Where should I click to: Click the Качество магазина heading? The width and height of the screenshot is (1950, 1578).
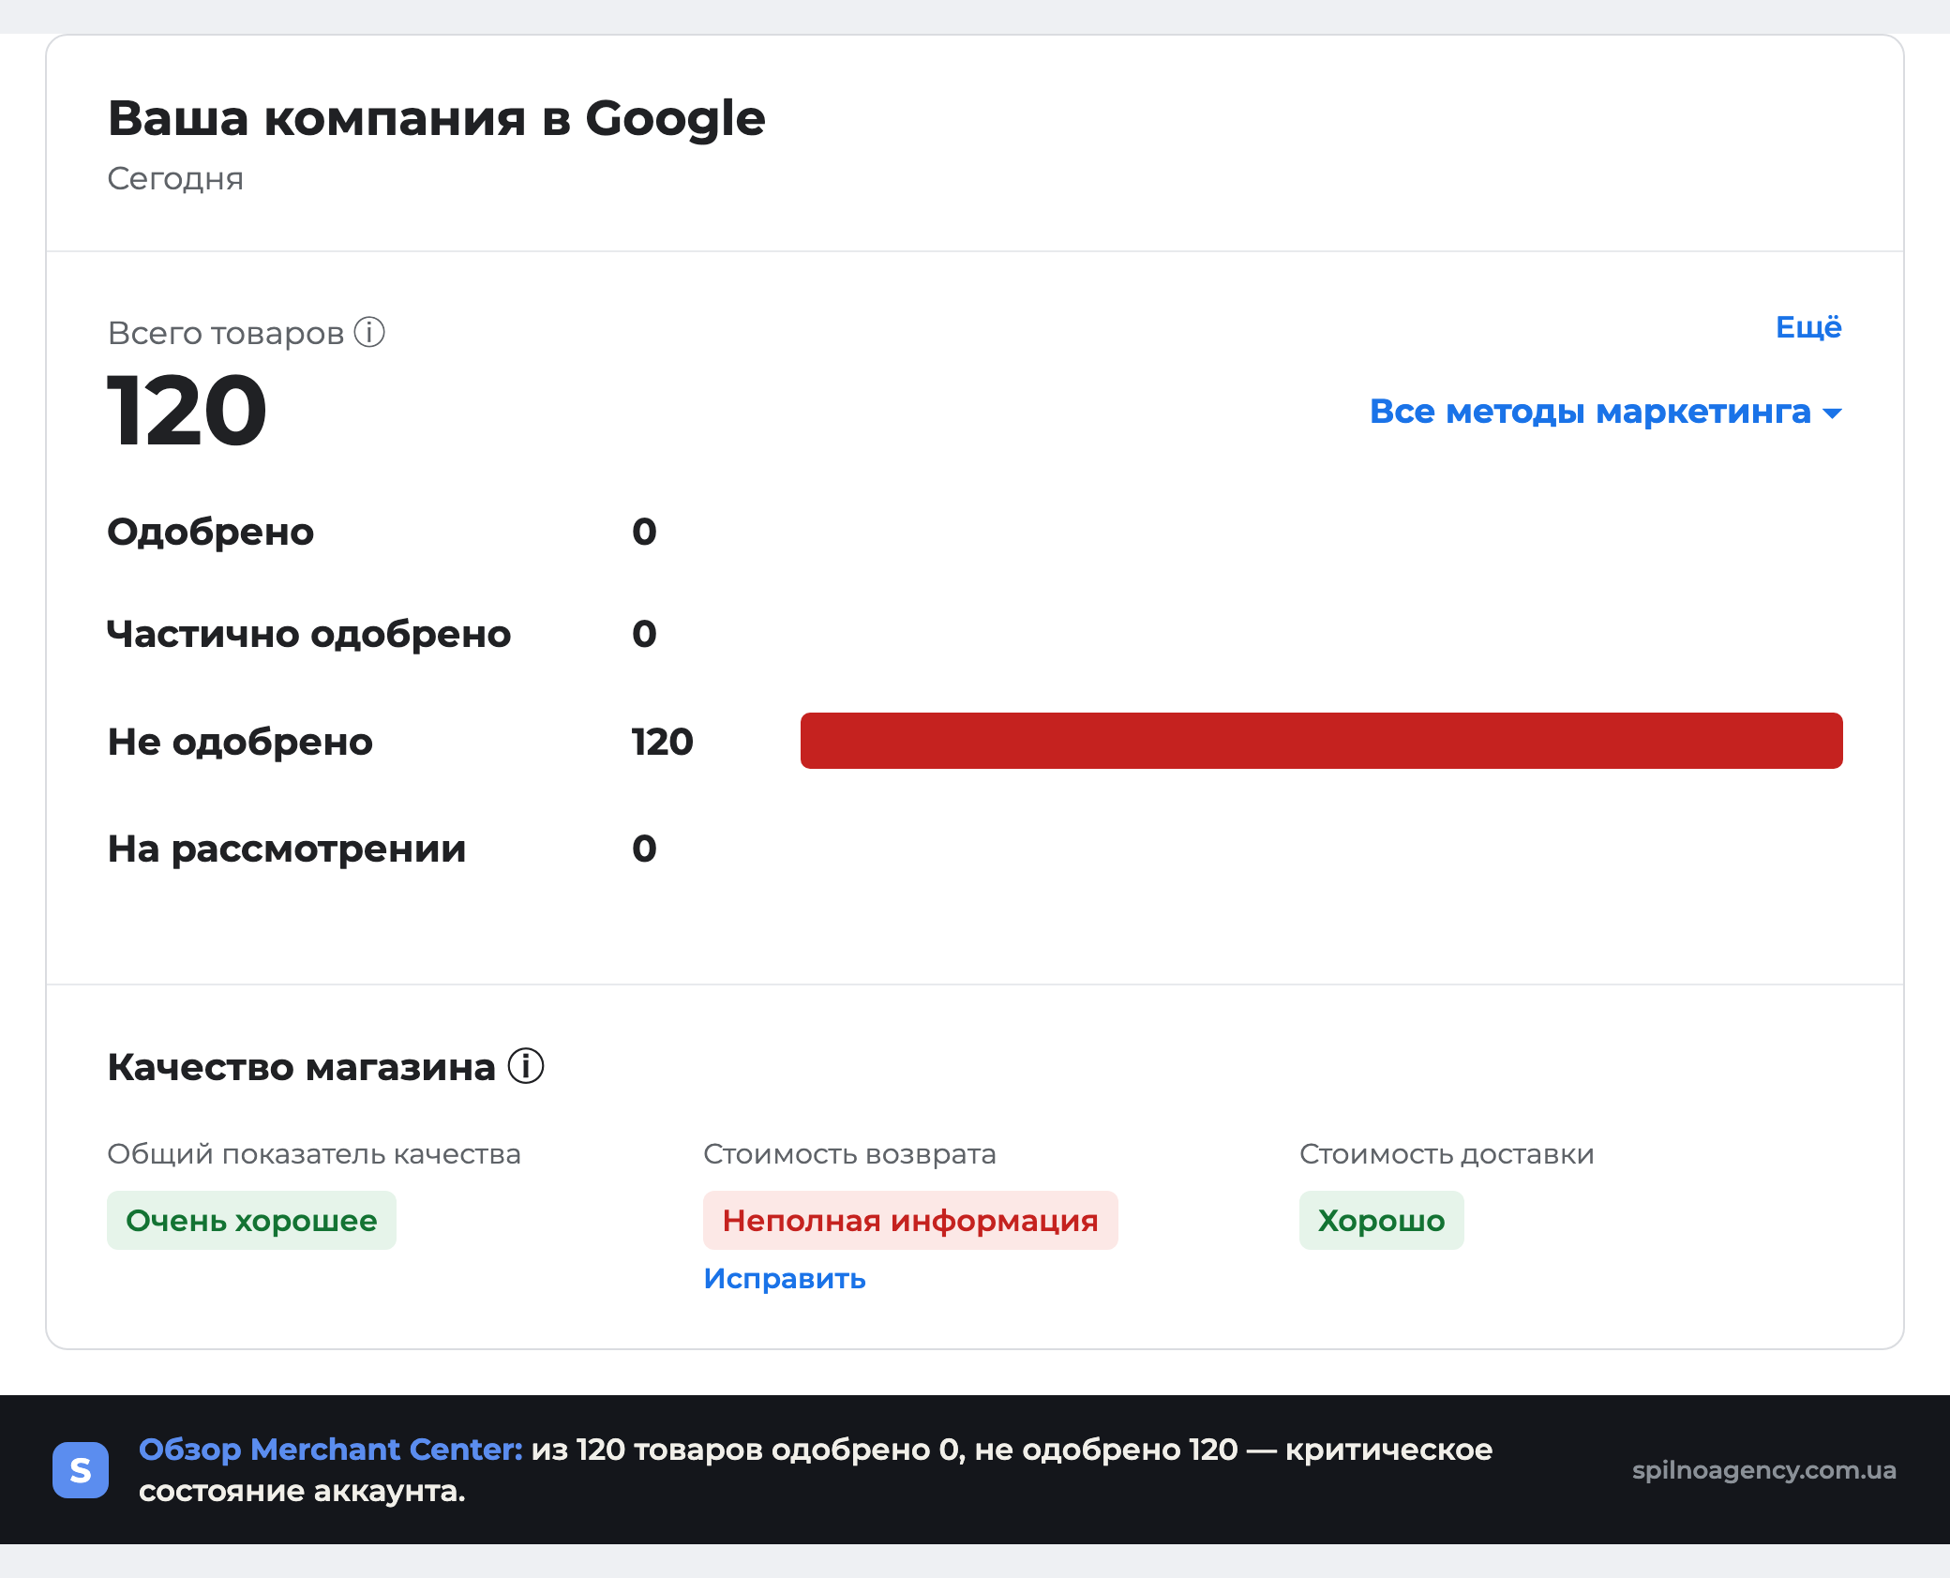click(x=302, y=1067)
